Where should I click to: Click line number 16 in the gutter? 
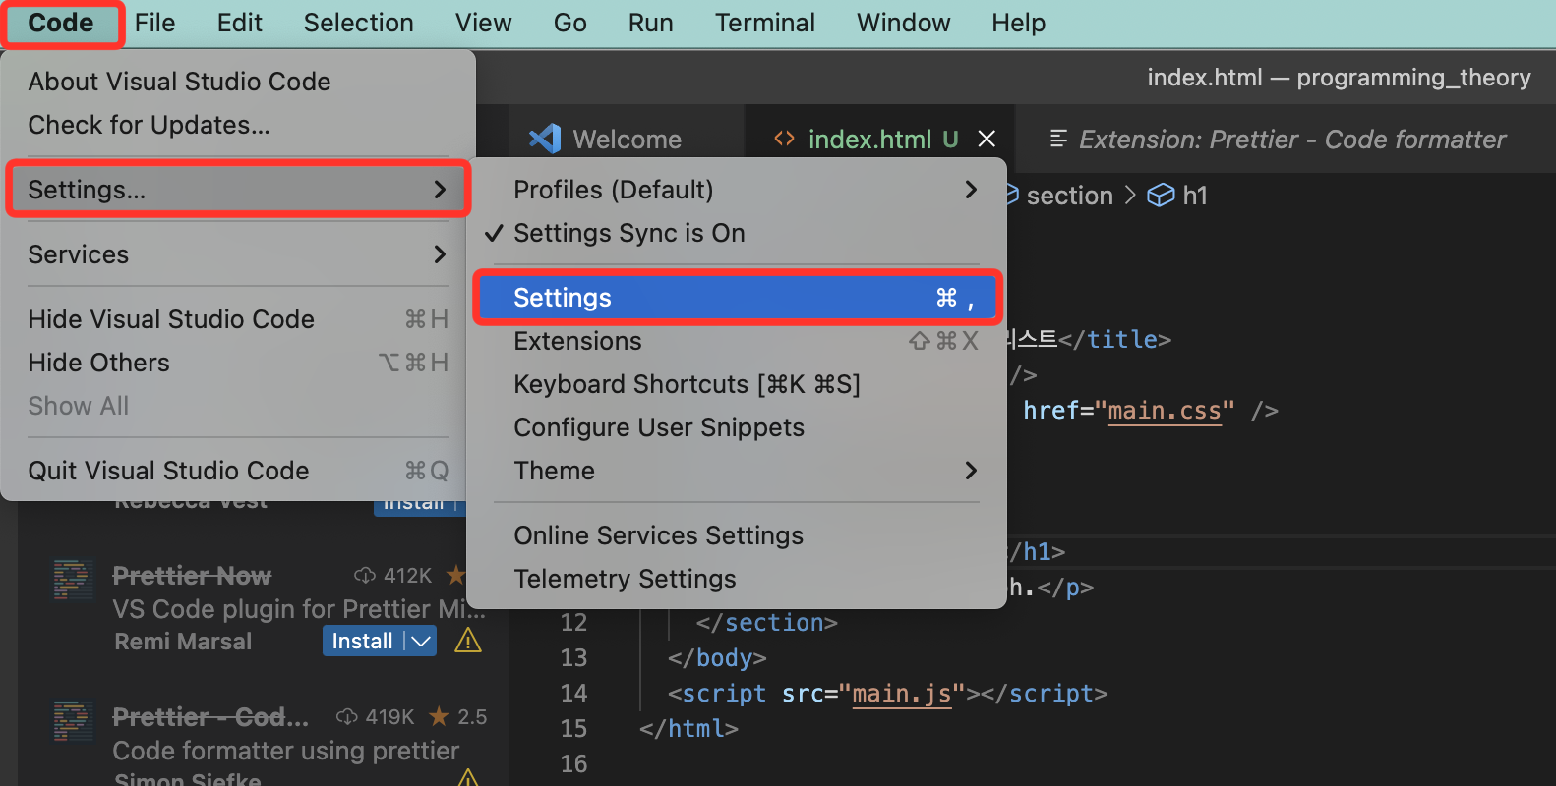(x=573, y=764)
